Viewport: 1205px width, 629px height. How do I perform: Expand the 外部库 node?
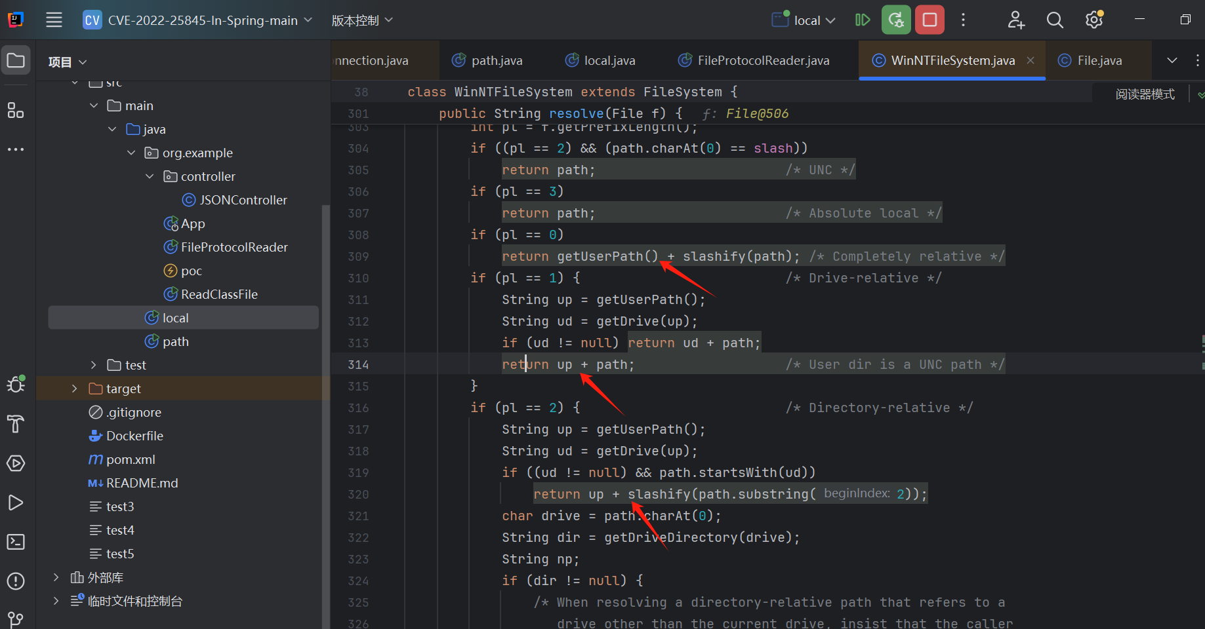point(56,577)
